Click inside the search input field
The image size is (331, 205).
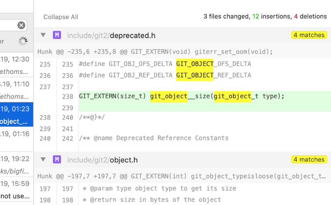(x=7, y=26)
